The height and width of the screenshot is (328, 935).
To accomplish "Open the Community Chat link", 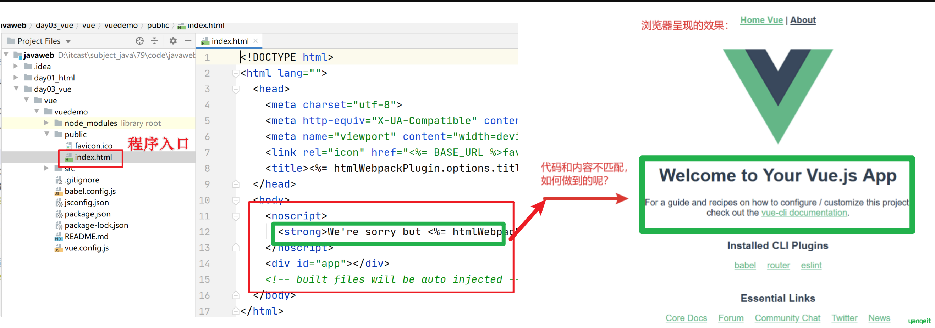I will pos(787,318).
